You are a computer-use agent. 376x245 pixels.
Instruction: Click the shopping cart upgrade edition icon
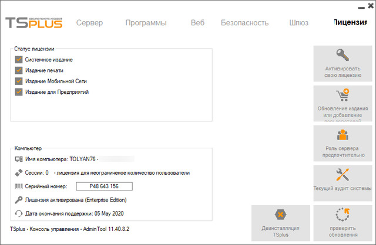click(343, 96)
